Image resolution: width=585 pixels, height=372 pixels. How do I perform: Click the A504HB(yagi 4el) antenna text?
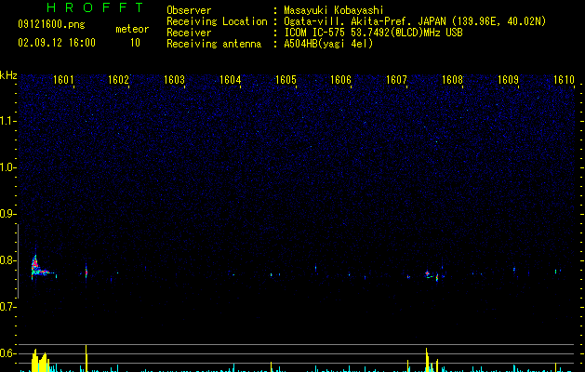[x=328, y=44]
